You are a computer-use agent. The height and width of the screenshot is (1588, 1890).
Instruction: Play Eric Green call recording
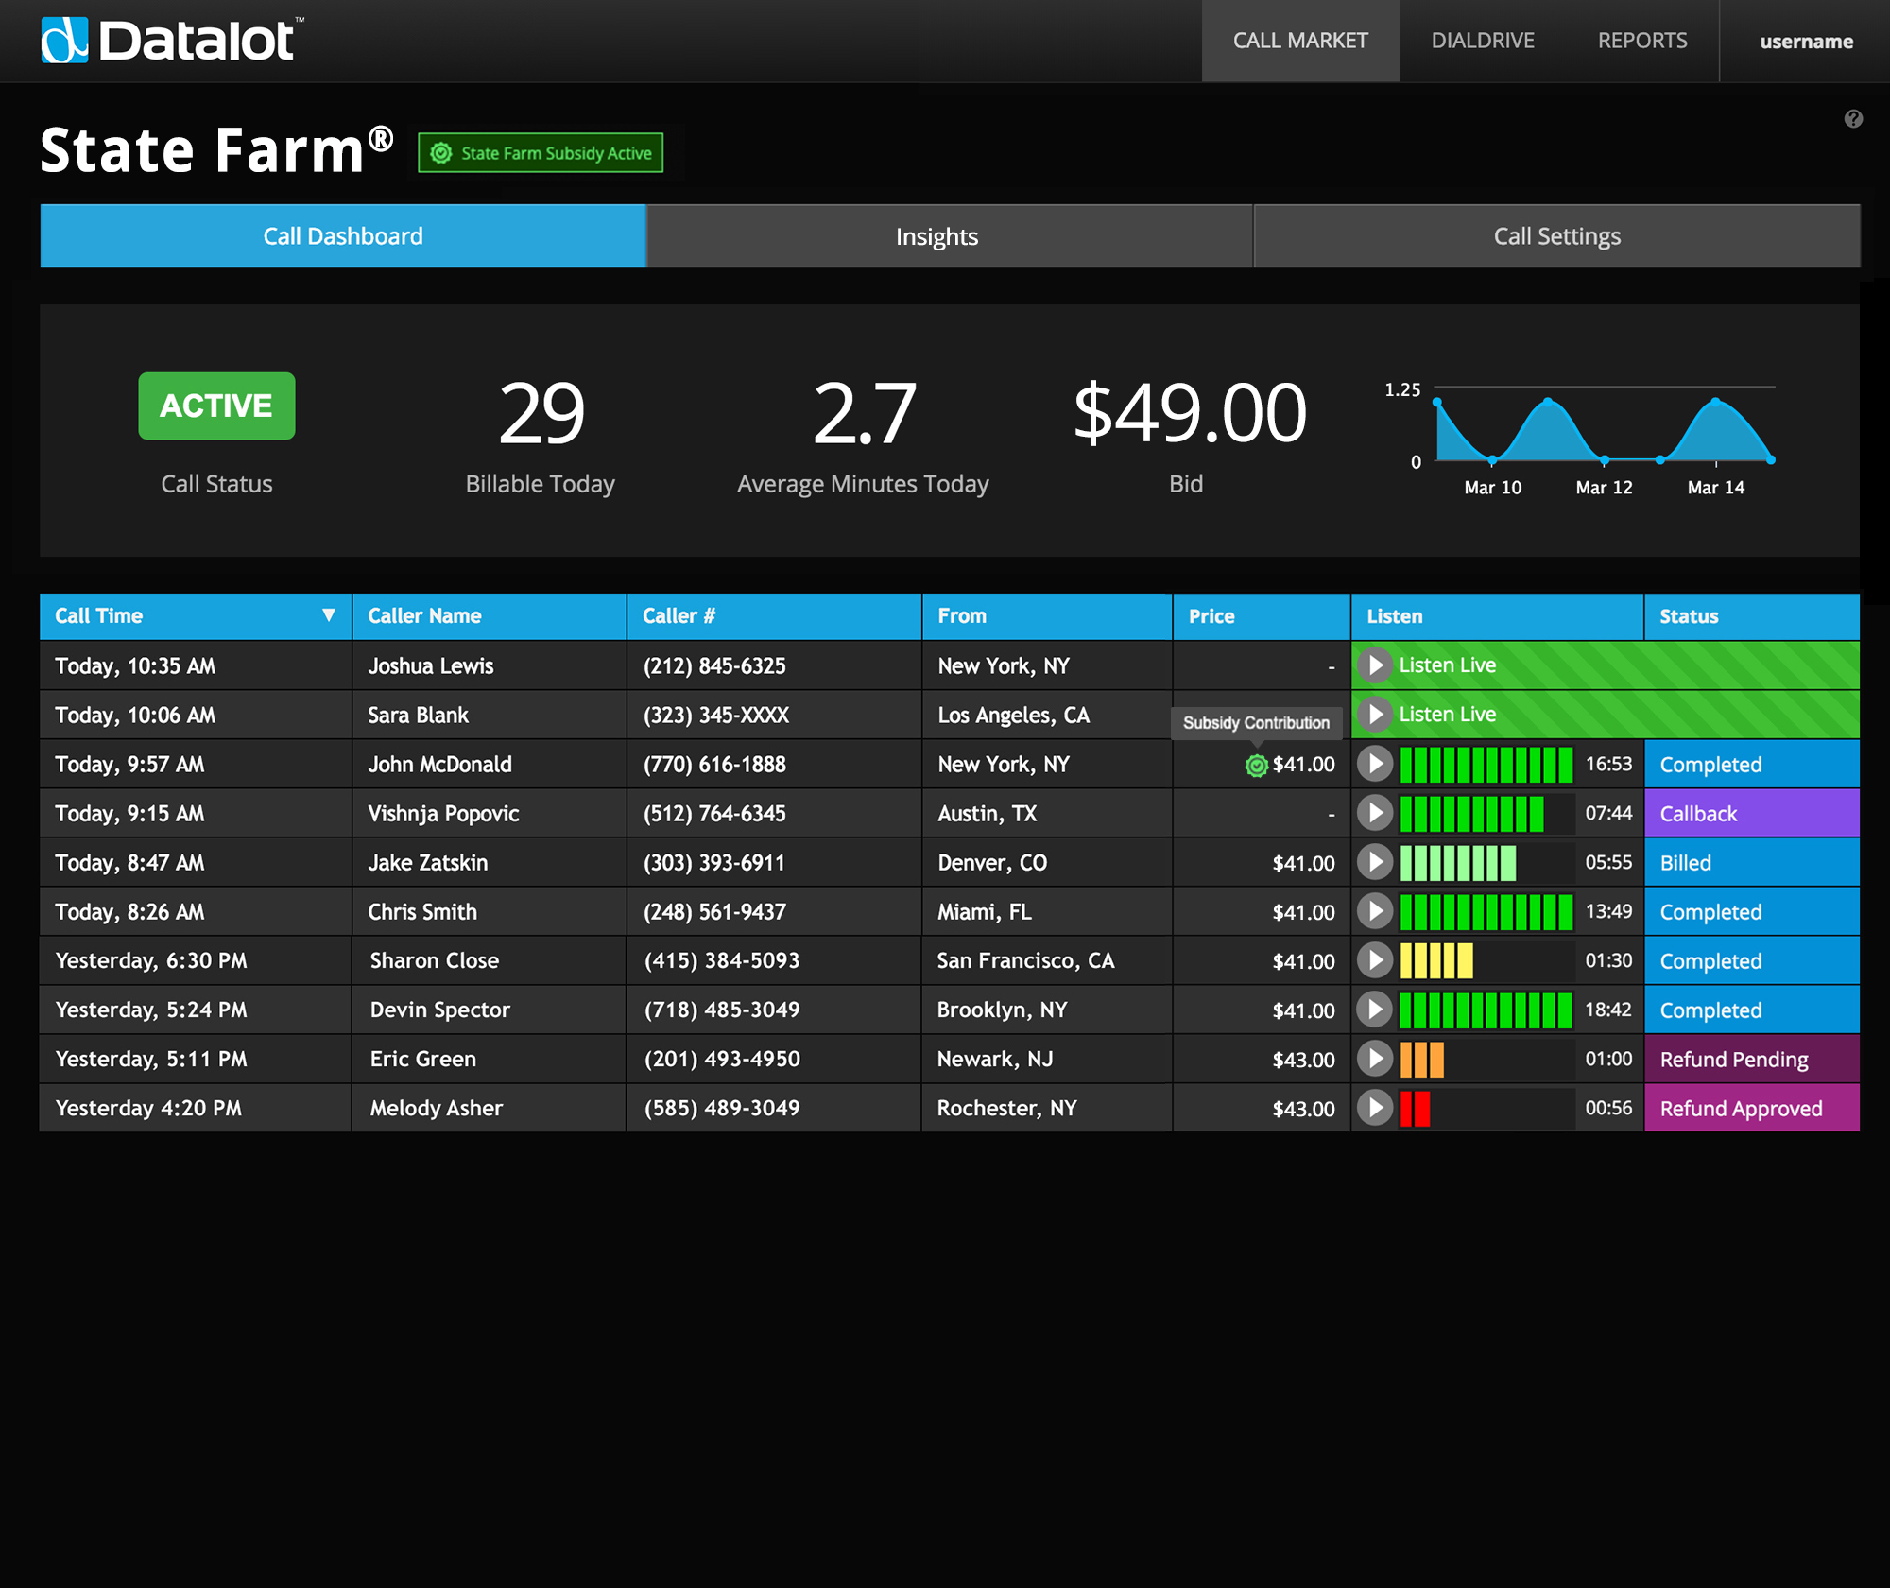[x=1375, y=1059]
